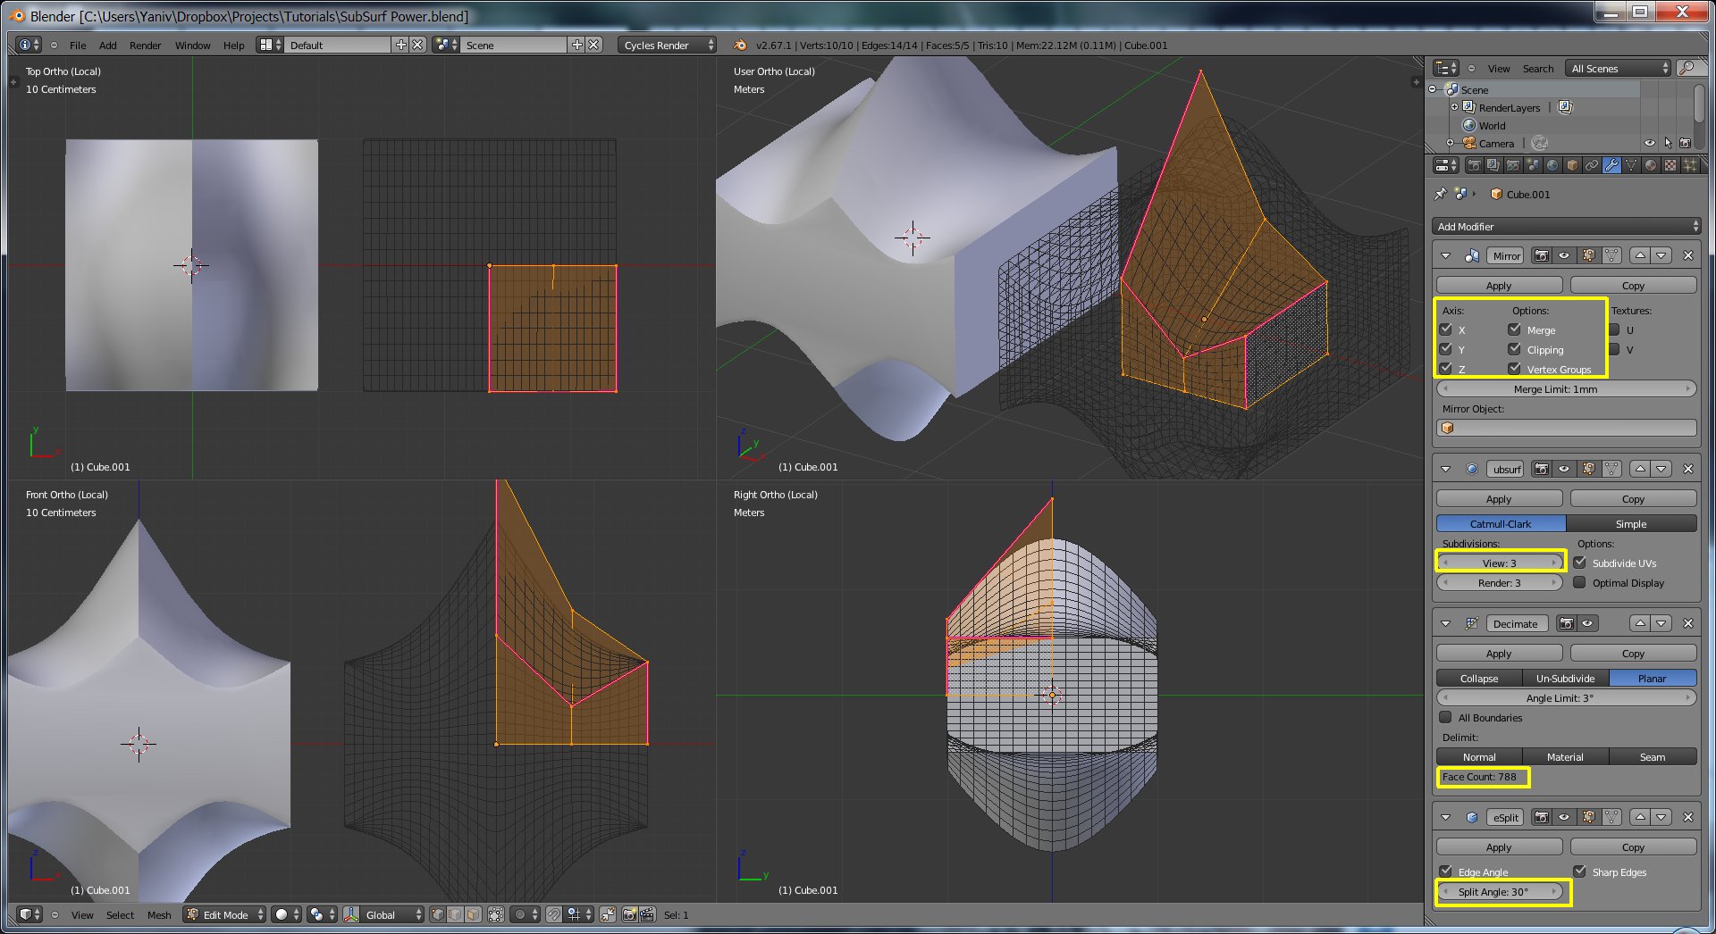
Task: Open the Material properties tab
Action: [x=1651, y=165]
